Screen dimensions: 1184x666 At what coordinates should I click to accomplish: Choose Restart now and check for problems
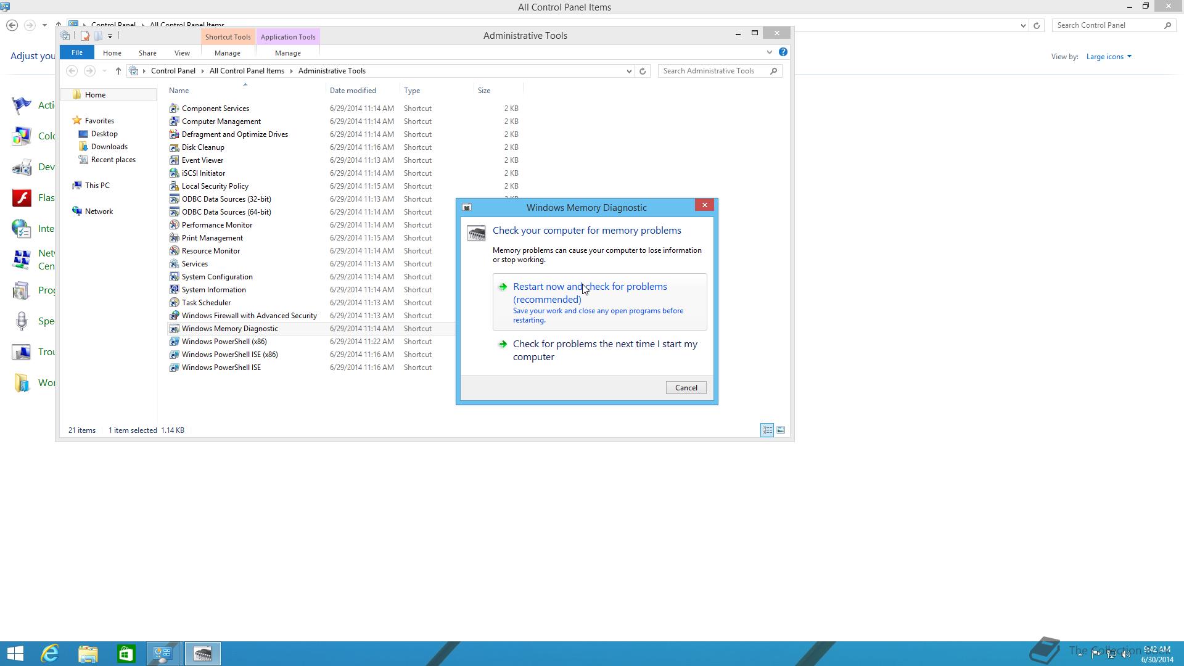tap(599, 302)
